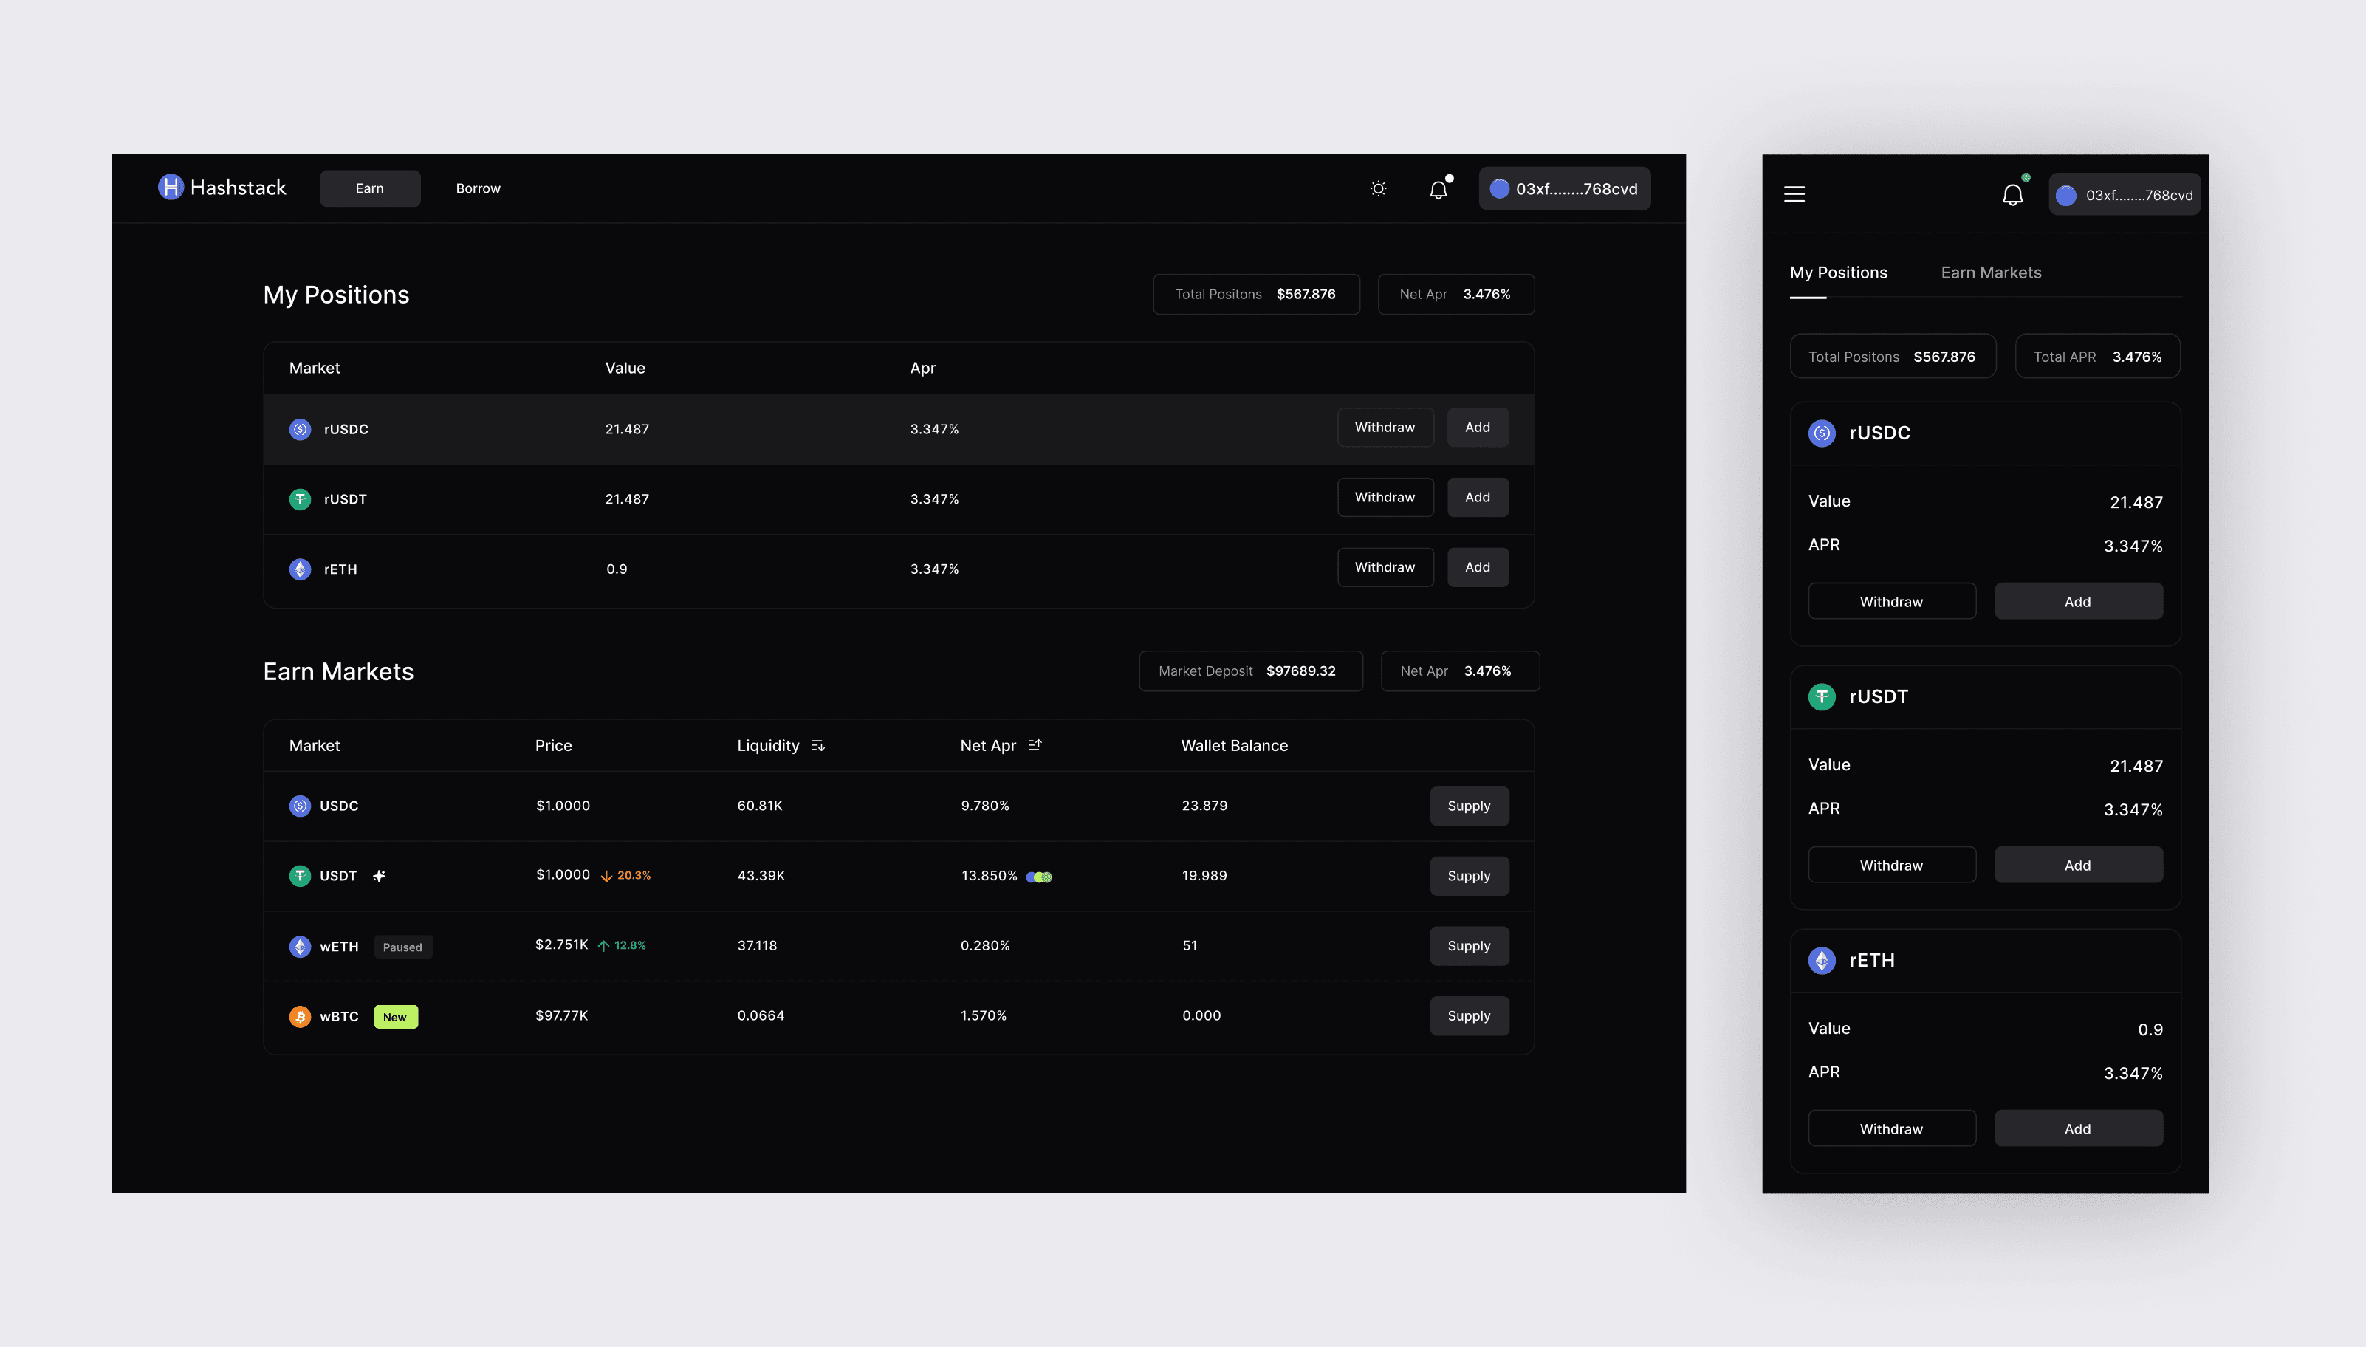The height and width of the screenshot is (1347, 2366).
Task: Sort the table by Net Apr icon
Action: pos(1035,744)
